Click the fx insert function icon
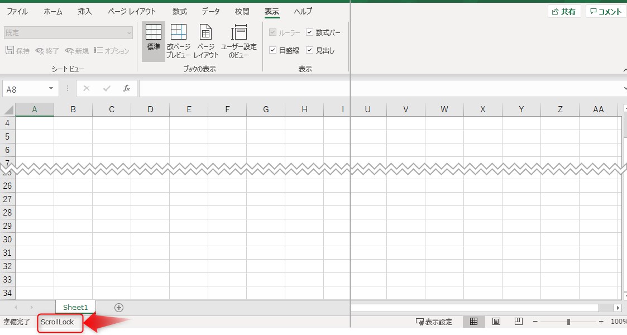The height and width of the screenshot is (335, 627). 126,88
